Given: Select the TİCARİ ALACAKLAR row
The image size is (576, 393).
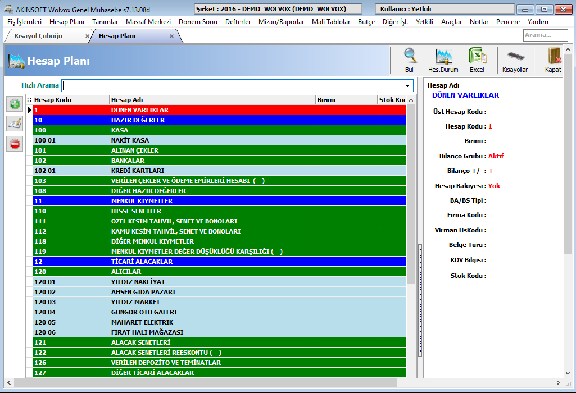Looking at the screenshot, I should tap(220, 262).
